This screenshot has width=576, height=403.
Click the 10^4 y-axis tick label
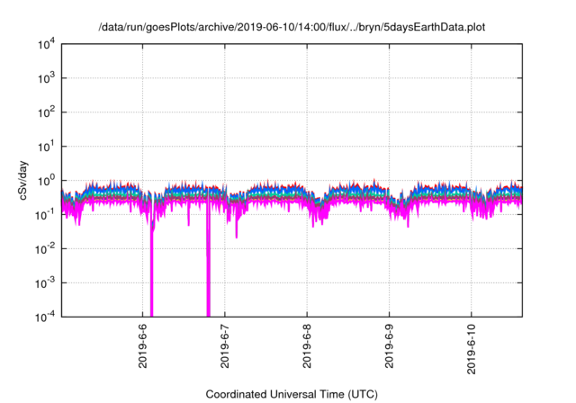(46, 45)
